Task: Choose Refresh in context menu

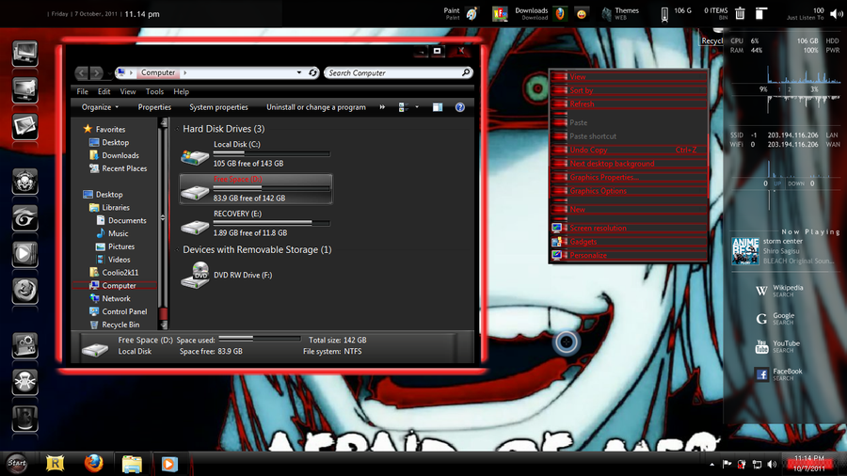Action: (x=629, y=103)
